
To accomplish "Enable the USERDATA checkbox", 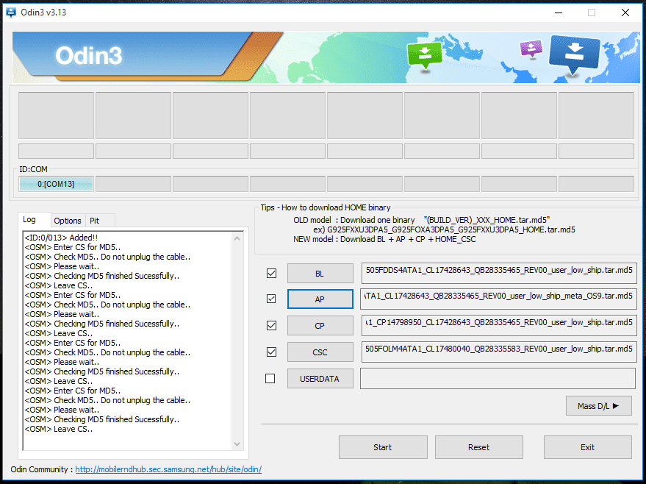I will point(270,378).
